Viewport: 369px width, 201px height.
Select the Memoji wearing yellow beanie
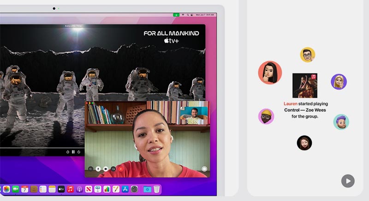[266, 116]
